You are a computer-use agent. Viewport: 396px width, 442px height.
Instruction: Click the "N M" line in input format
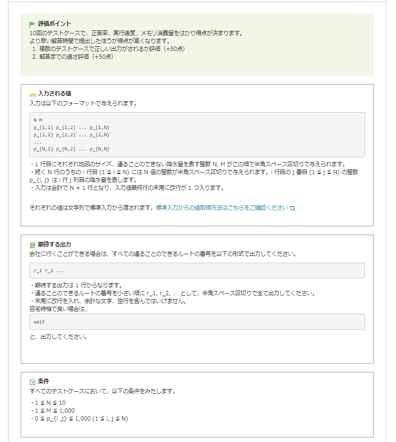(38, 120)
